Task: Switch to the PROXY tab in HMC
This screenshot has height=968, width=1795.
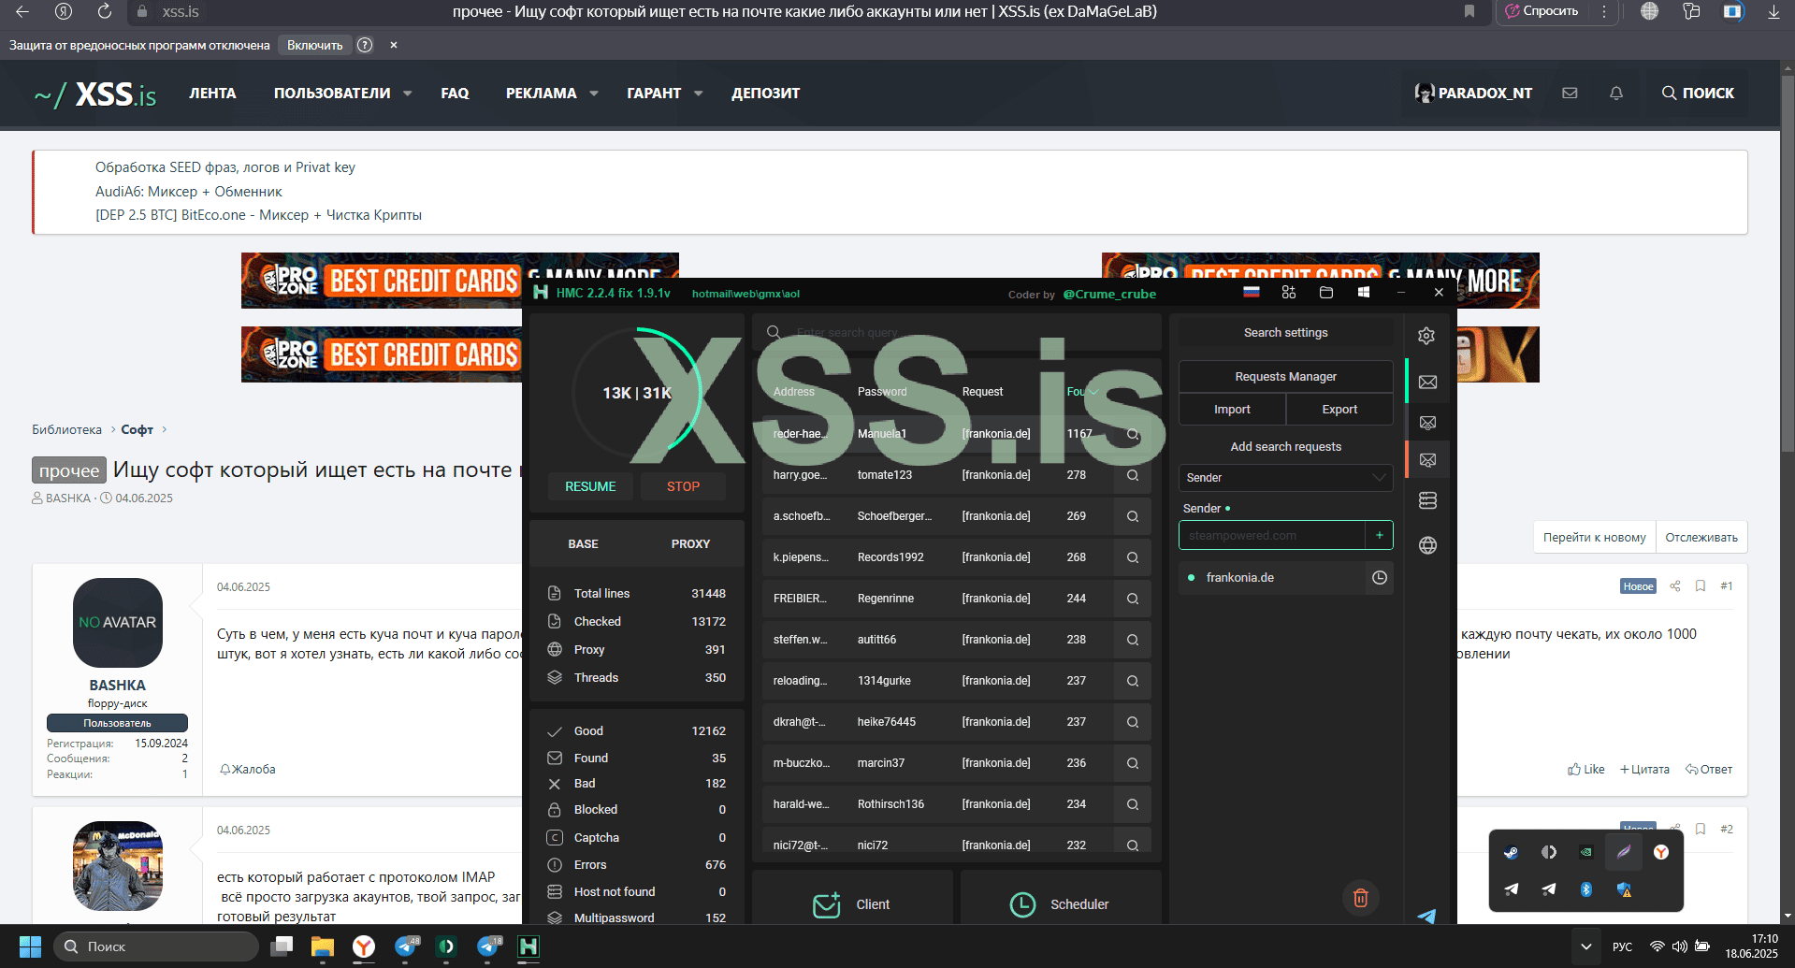Action: pyautogui.click(x=689, y=543)
